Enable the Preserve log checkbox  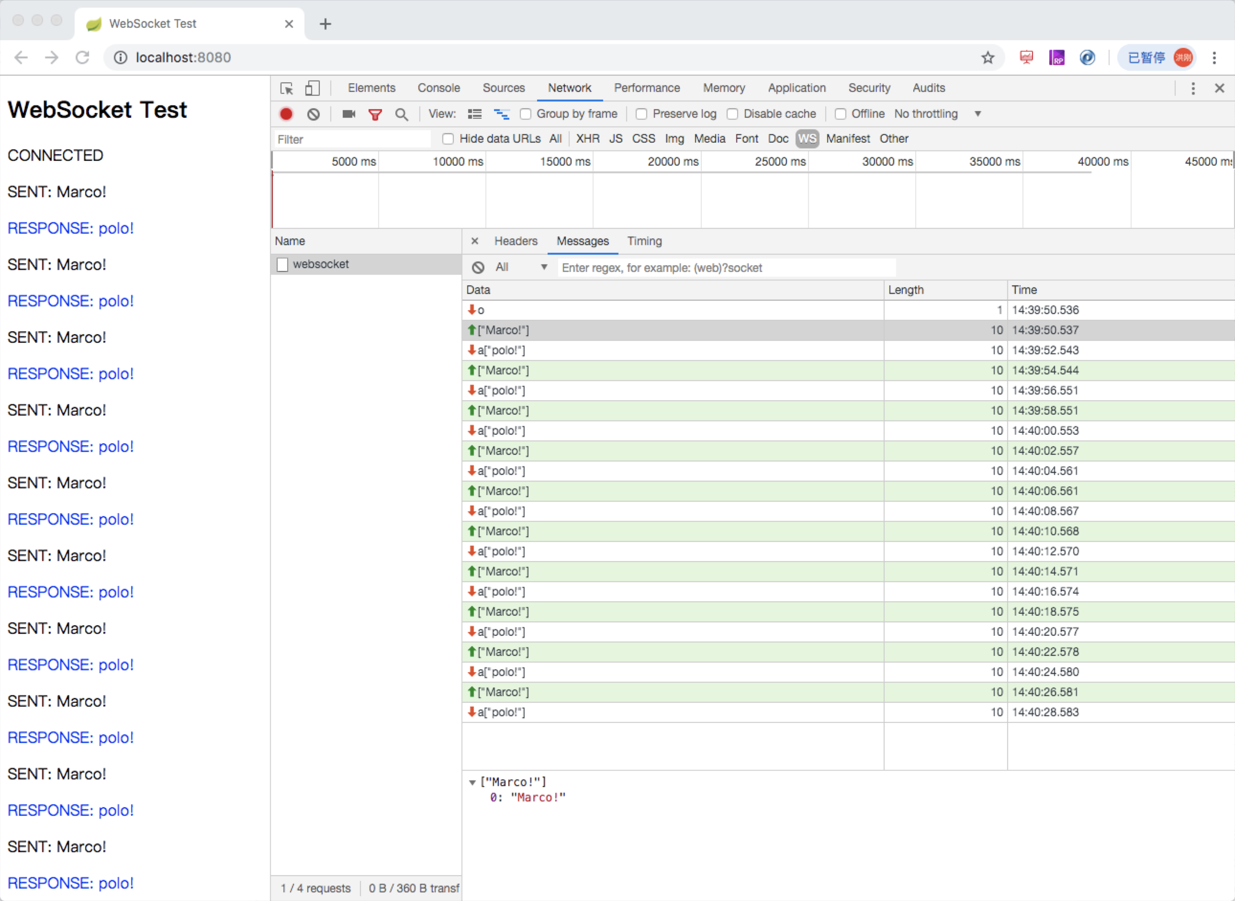click(641, 114)
